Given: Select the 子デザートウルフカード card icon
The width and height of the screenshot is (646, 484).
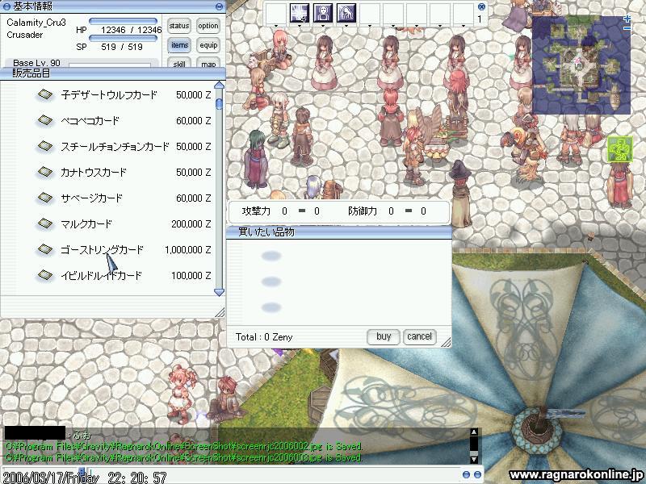Looking at the screenshot, I should click(45, 94).
